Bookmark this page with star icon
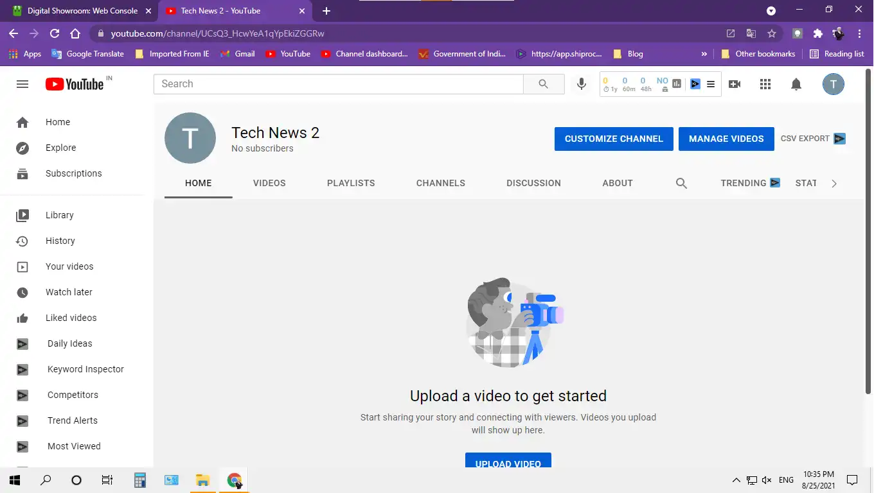 pos(772,33)
